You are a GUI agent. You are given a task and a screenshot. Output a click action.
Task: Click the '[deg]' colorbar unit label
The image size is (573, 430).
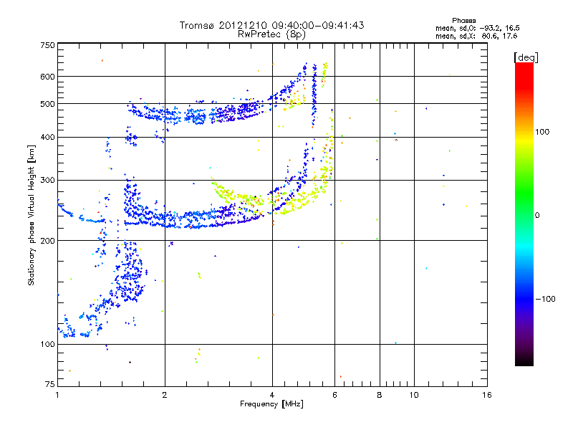(x=526, y=57)
